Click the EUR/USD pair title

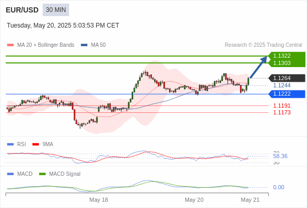click(22, 10)
